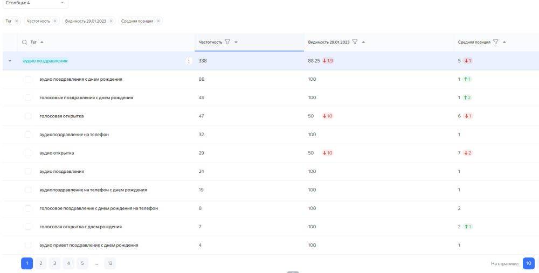Open the Средняя позиция filter funnel
Viewport: 539px width, 273px height.
point(496,42)
